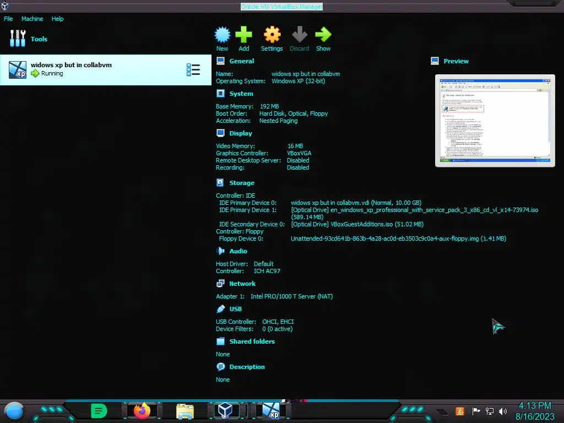The height and width of the screenshot is (423, 564).
Task: Click the Oracle VM VirtualBox Manager title
Action: coord(281,7)
